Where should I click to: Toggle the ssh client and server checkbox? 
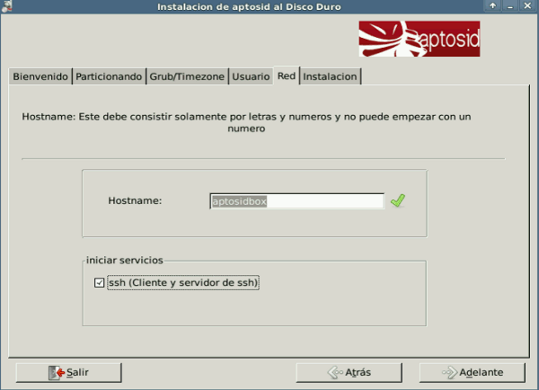100,284
